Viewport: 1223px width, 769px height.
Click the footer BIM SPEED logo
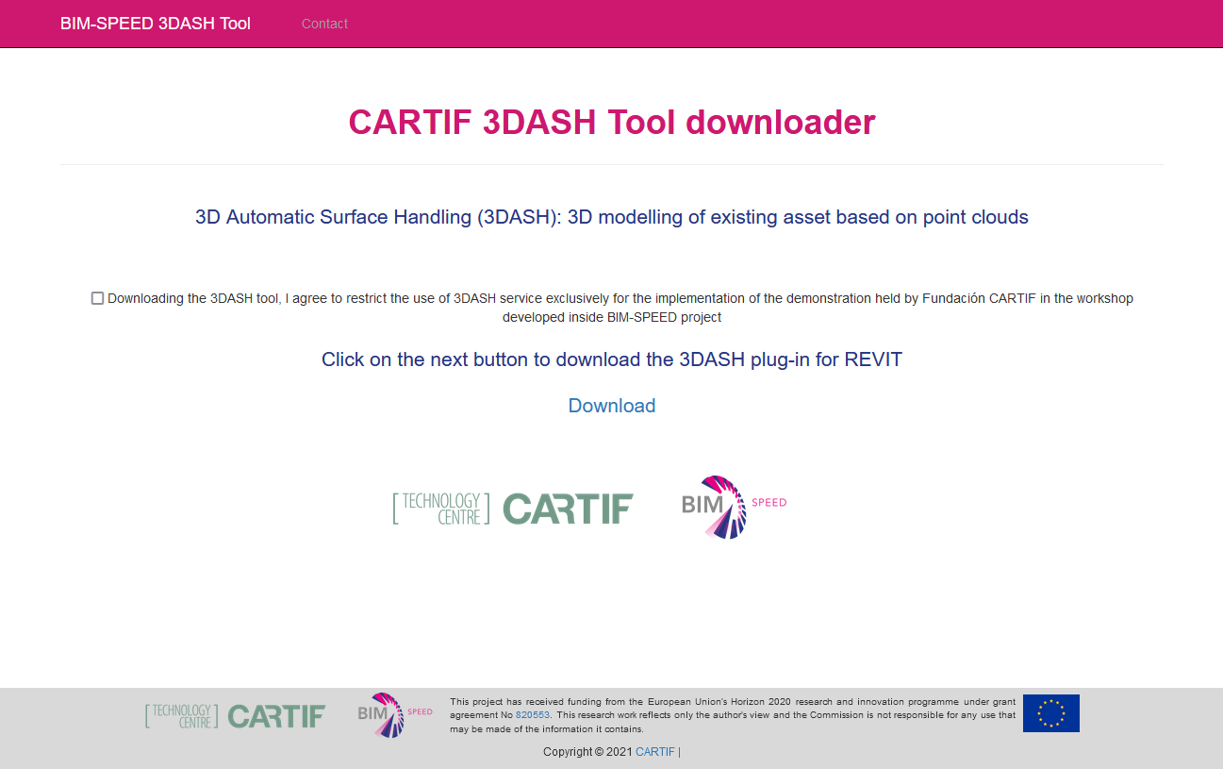coord(395,715)
